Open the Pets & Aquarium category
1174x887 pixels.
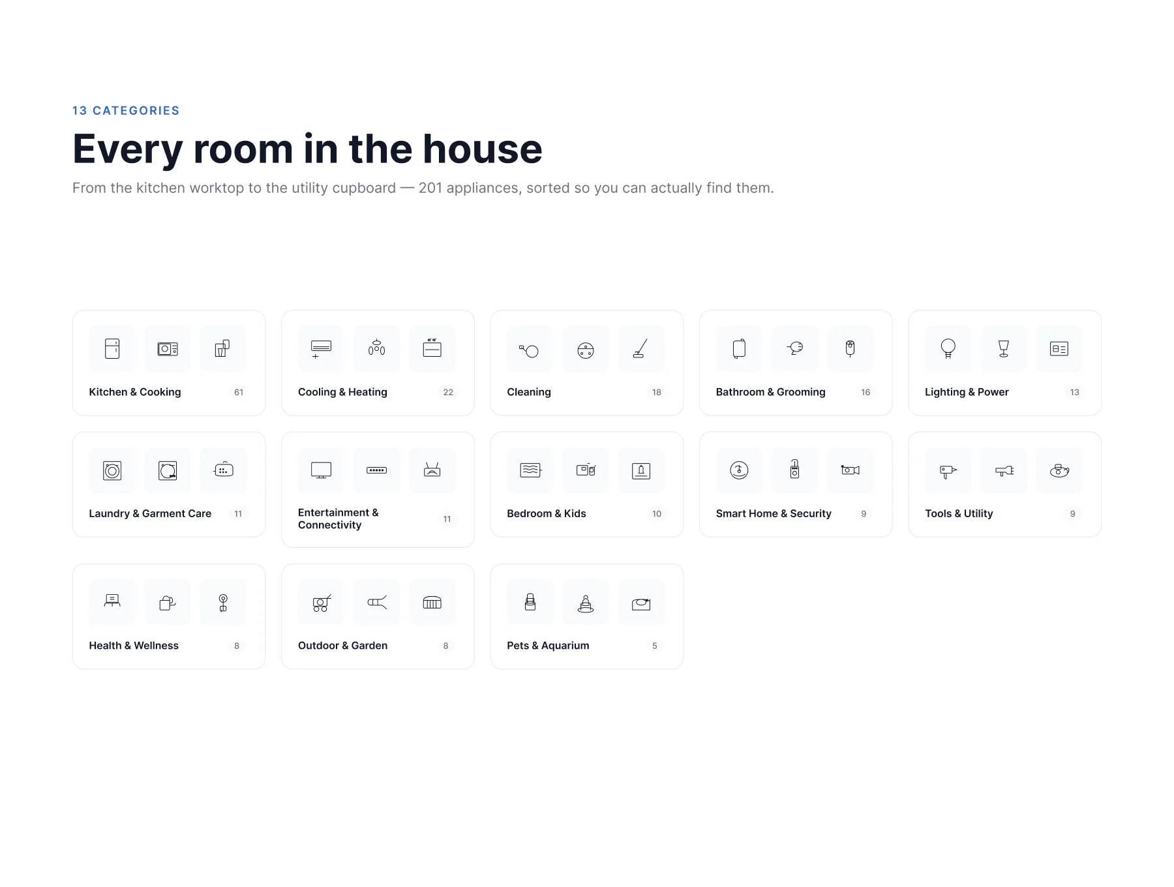pos(587,616)
